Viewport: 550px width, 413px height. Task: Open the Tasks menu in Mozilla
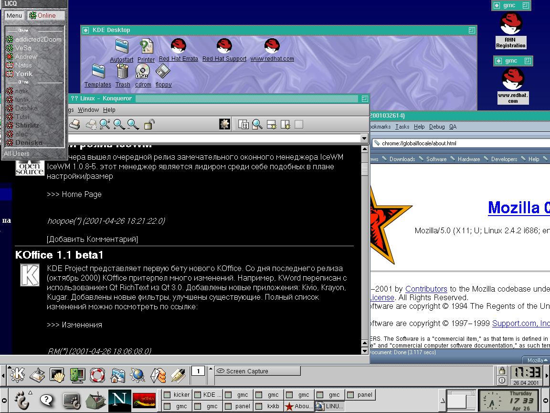pos(402,127)
